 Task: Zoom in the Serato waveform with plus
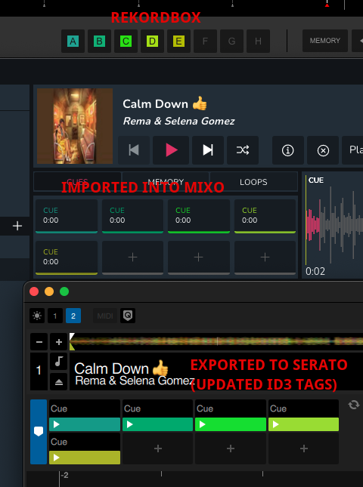(58, 342)
